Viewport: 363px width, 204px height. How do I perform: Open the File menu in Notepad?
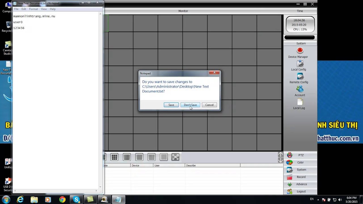[16, 9]
